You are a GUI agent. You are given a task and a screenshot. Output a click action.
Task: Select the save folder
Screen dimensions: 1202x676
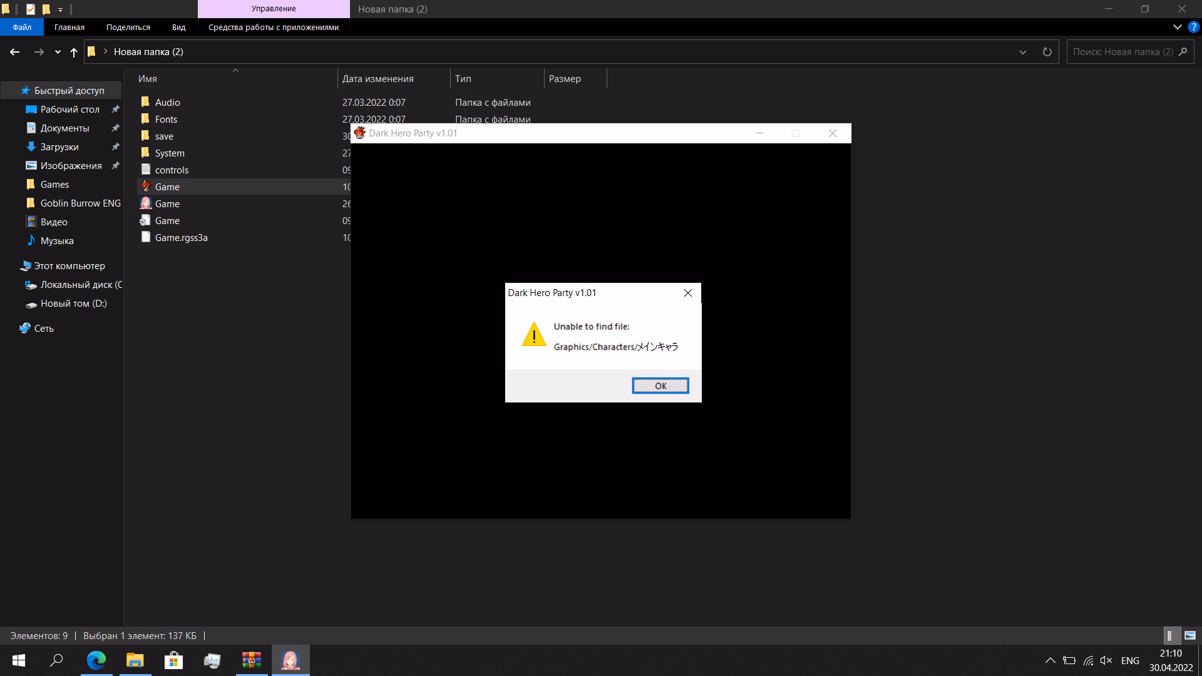[x=164, y=136]
